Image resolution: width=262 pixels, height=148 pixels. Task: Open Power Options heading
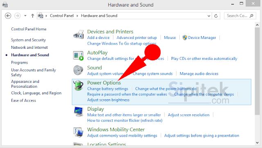[104, 83]
